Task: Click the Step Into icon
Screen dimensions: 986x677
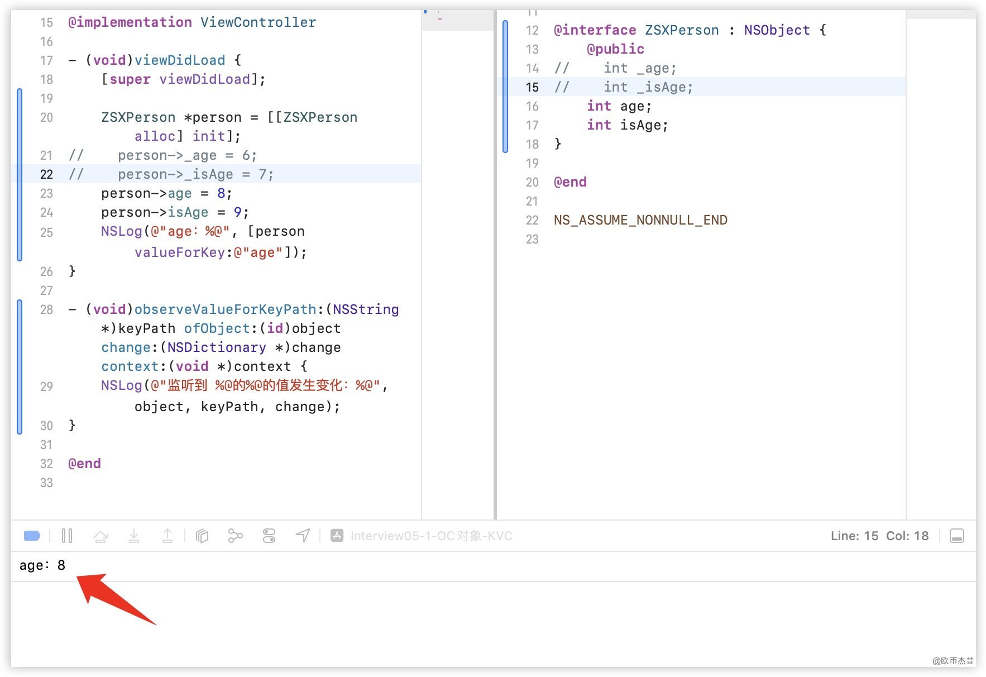Action: [134, 536]
